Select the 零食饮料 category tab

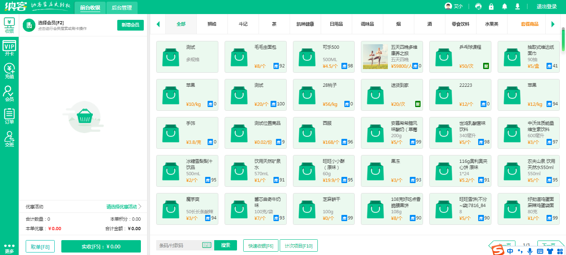click(x=460, y=24)
